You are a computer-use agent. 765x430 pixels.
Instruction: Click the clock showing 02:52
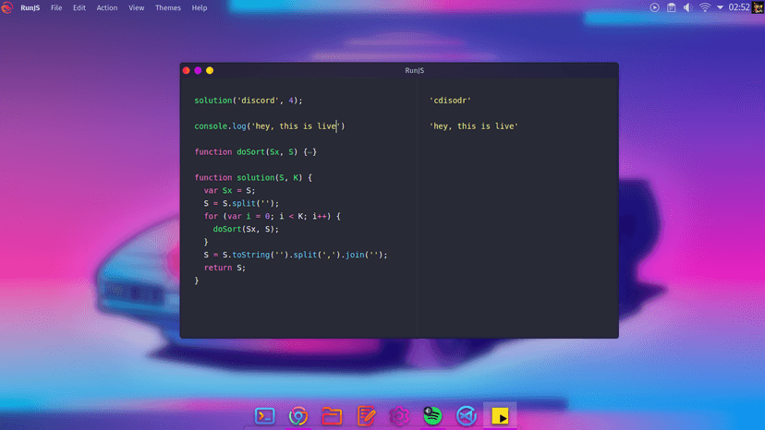[x=739, y=7]
